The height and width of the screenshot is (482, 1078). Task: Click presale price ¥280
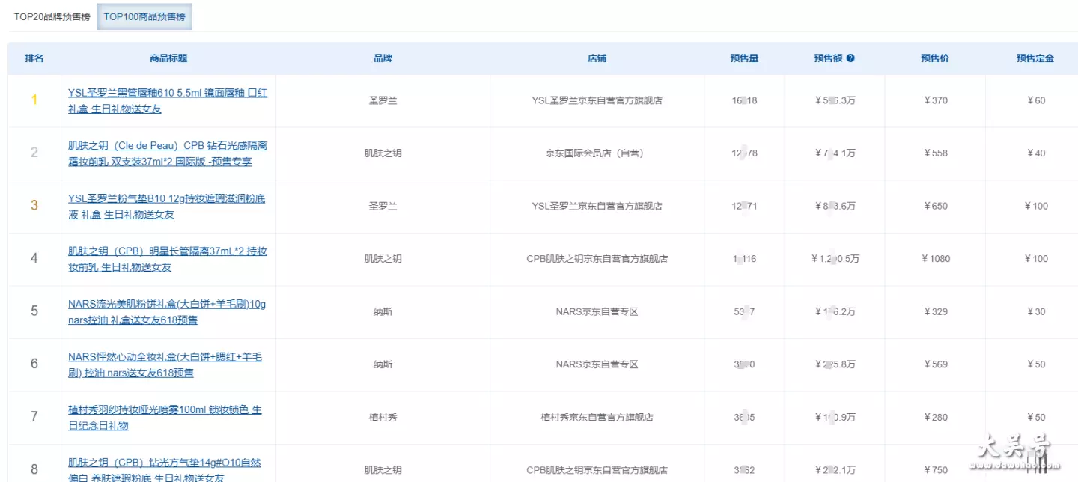point(936,418)
